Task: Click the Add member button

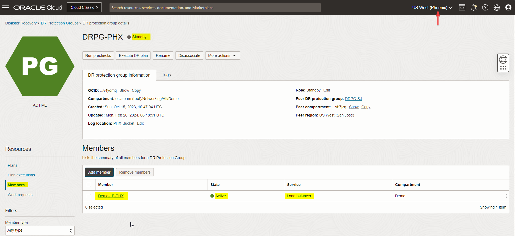Action: coord(99,172)
